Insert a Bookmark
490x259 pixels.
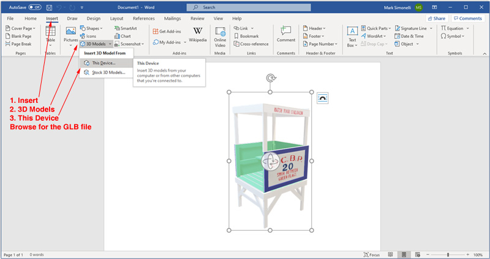(247, 36)
